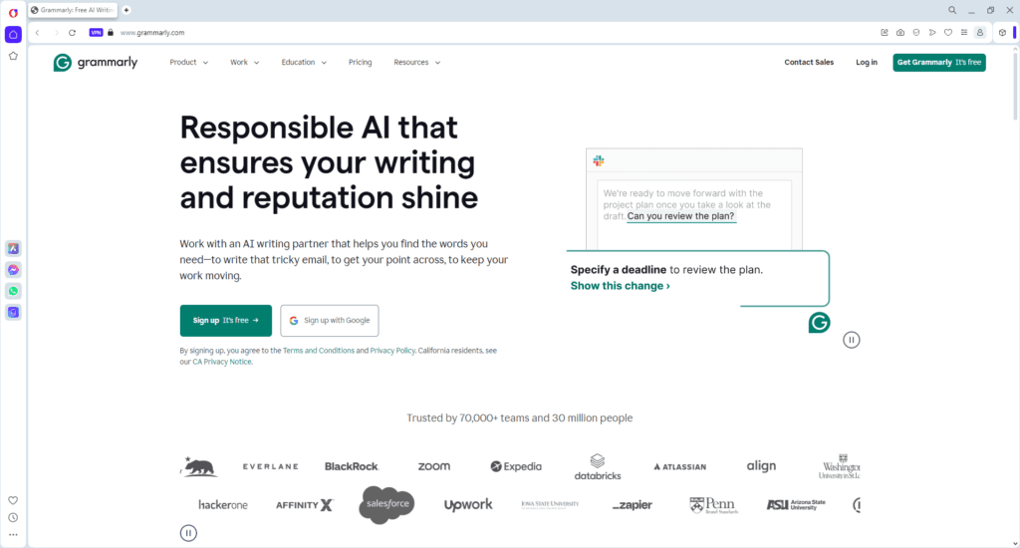Click Sign up with Google

pyautogui.click(x=329, y=320)
